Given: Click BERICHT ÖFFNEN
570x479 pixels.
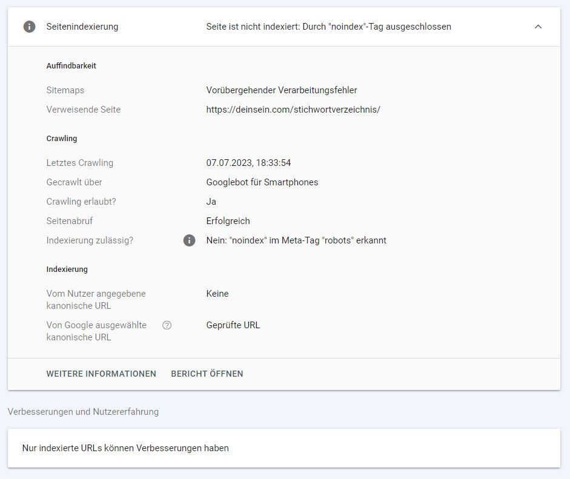Looking at the screenshot, I should coord(207,374).
